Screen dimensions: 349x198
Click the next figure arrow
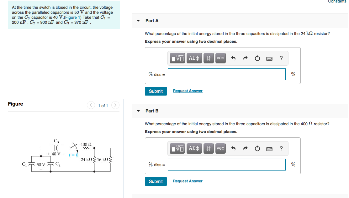(x=115, y=105)
